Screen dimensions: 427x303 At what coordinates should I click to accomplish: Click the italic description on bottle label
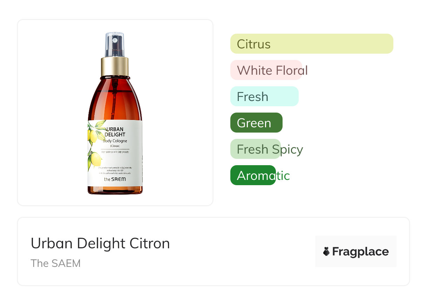click(x=115, y=170)
